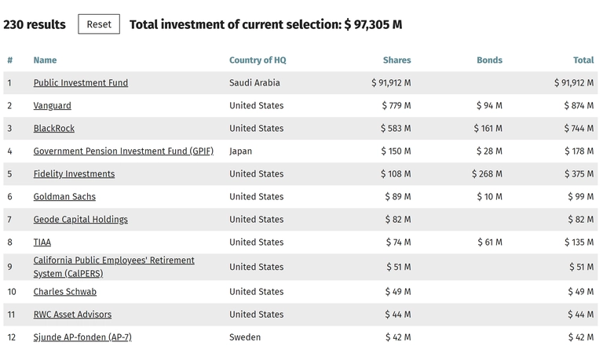
Task: Sort table by Total column header
Action: coord(583,60)
